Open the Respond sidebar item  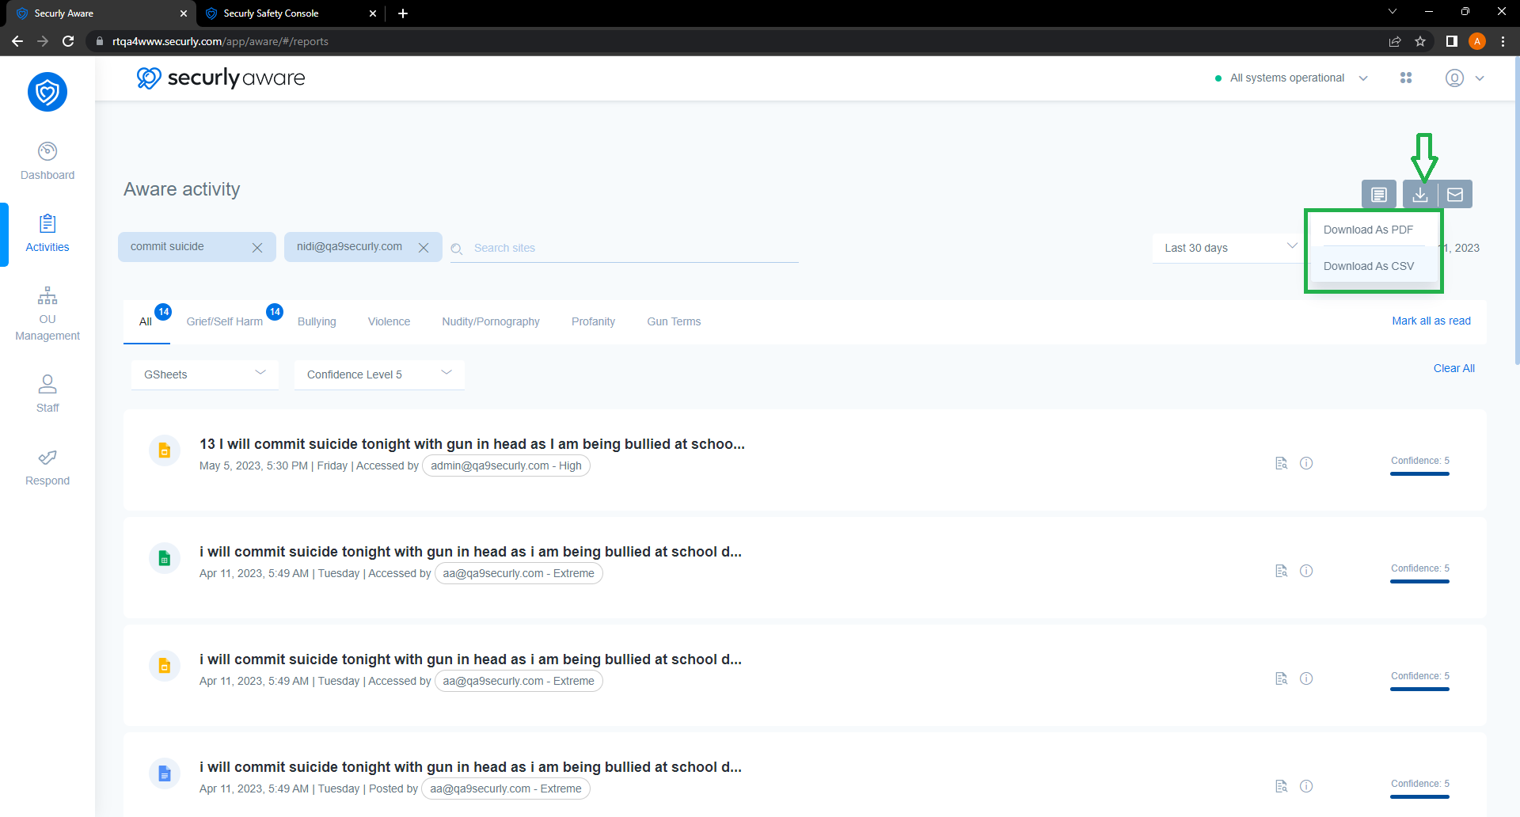click(47, 467)
